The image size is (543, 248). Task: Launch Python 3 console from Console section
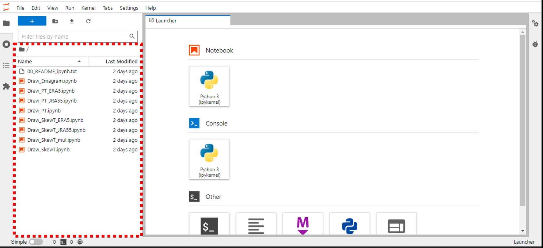click(x=209, y=159)
